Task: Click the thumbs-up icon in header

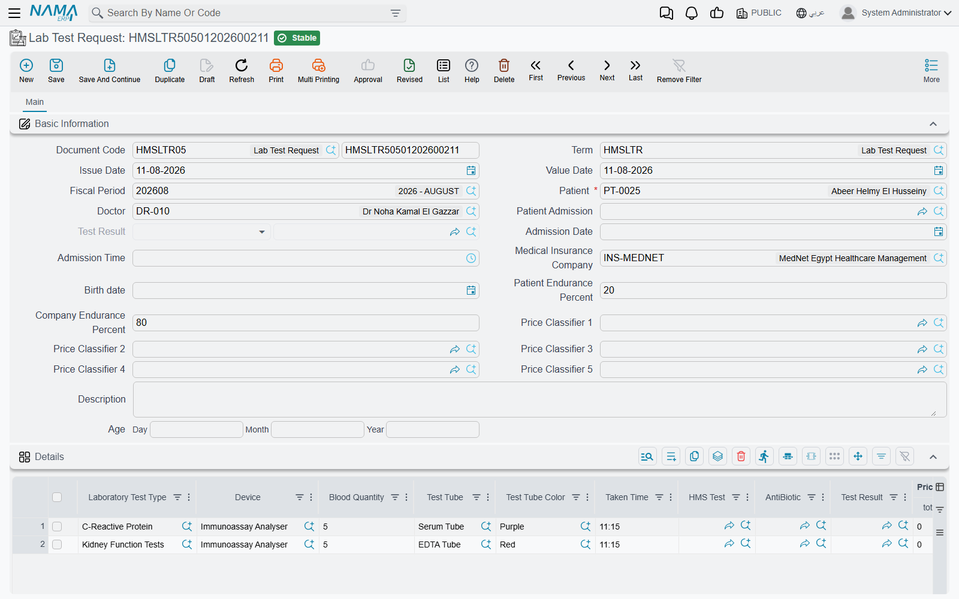Action: [x=717, y=13]
